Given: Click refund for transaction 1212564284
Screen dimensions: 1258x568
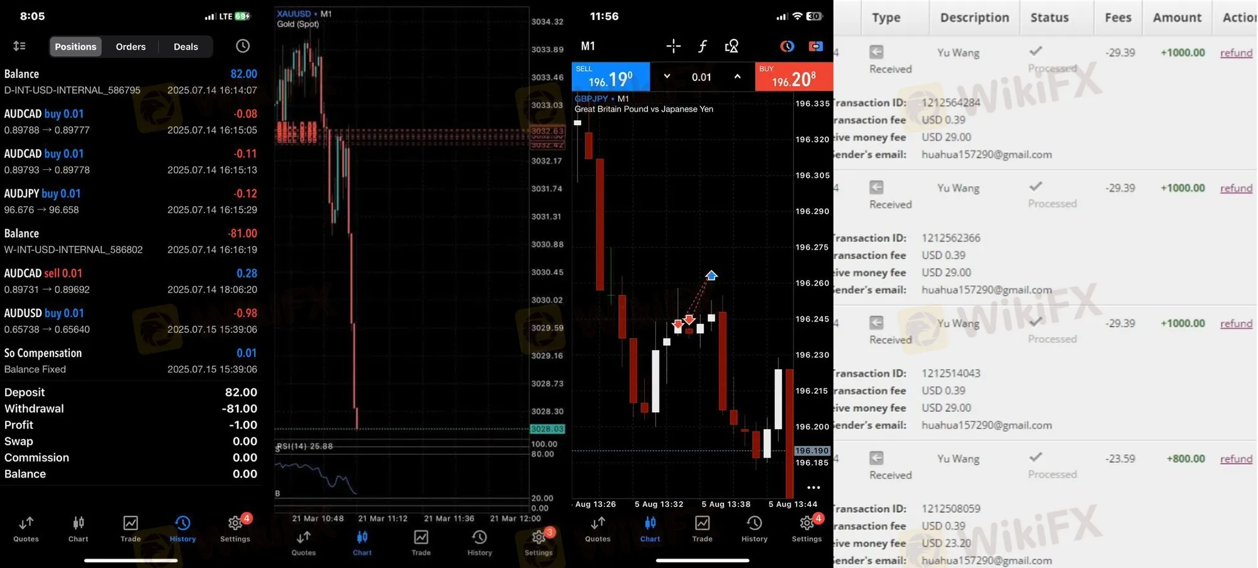Looking at the screenshot, I should pyautogui.click(x=1236, y=53).
